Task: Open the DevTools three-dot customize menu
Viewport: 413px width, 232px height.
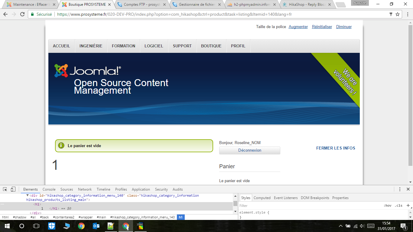Action: pos(400,189)
